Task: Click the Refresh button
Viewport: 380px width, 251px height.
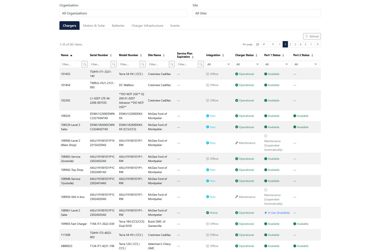Action: 312,36
